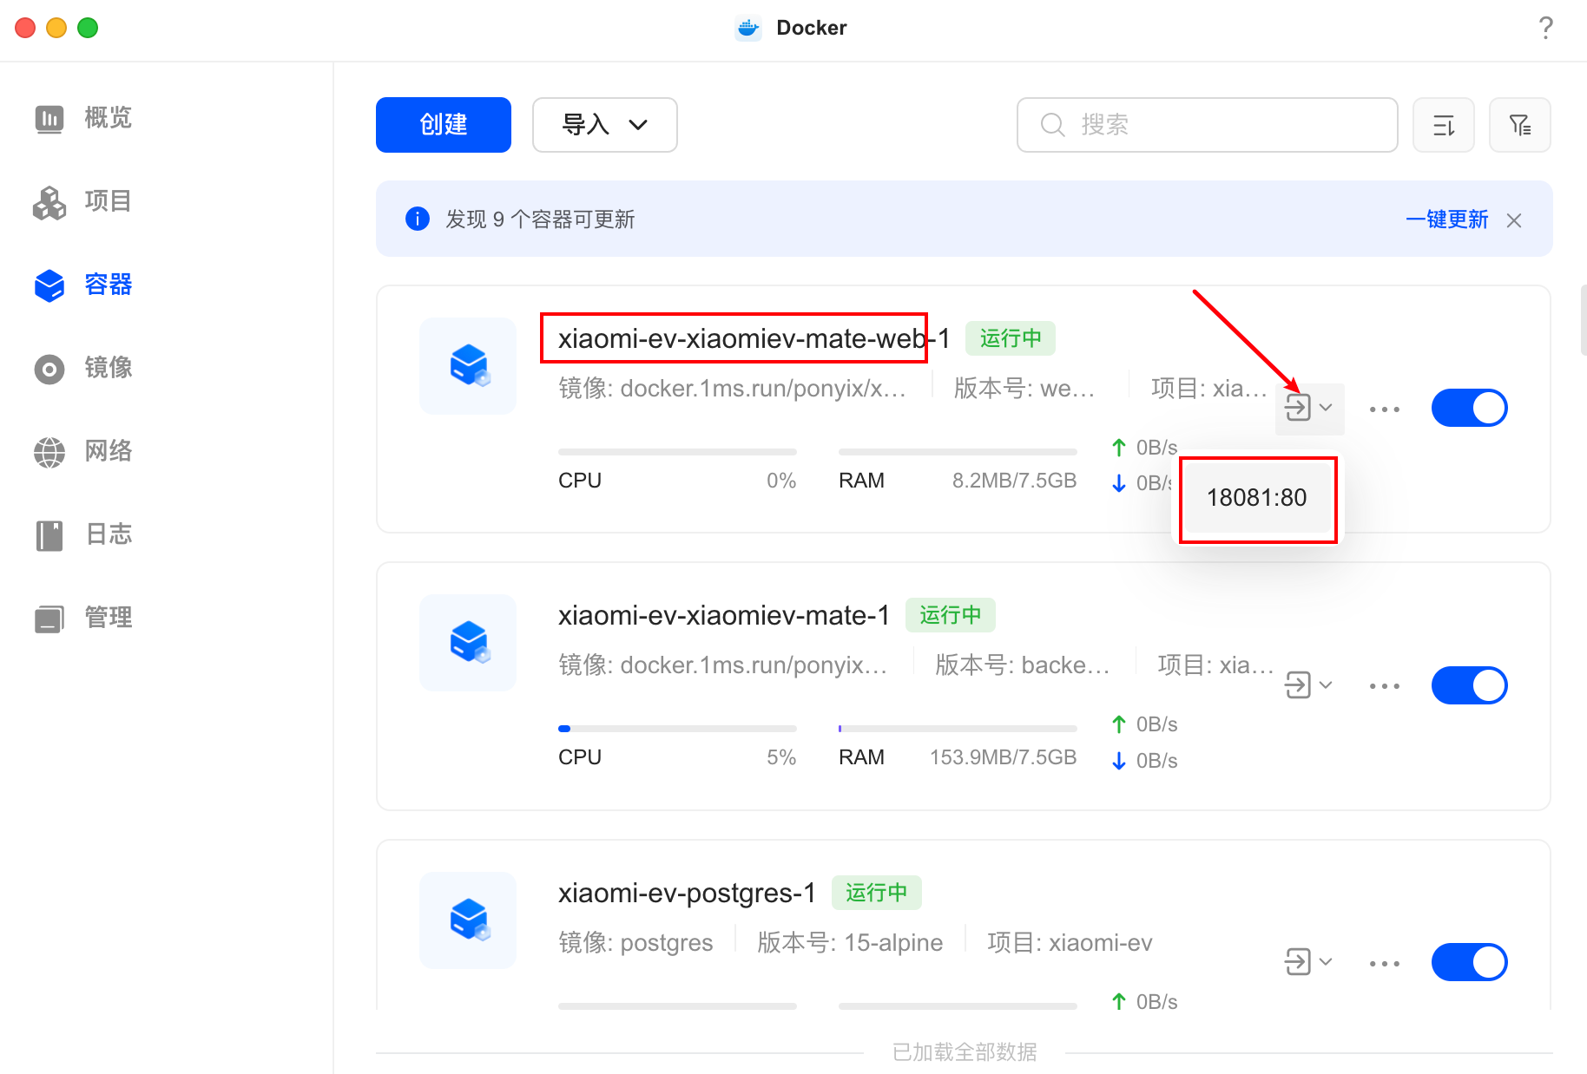The image size is (1587, 1074).
Task: Open the xiaomi-ev-xiaomiev-mate-web-1 container name
Action: [754, 338]
